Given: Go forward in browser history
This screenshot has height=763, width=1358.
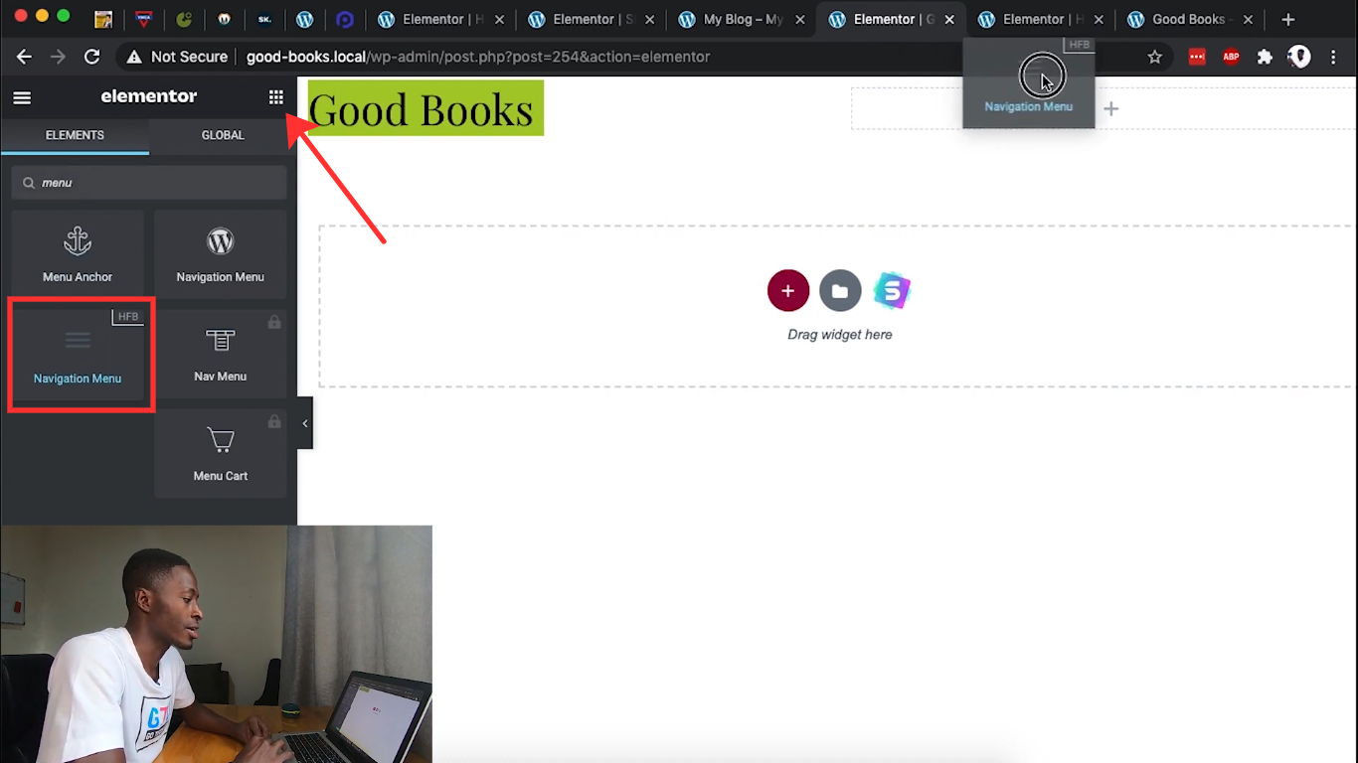Looking at the screenshot, I should point(58,57).
